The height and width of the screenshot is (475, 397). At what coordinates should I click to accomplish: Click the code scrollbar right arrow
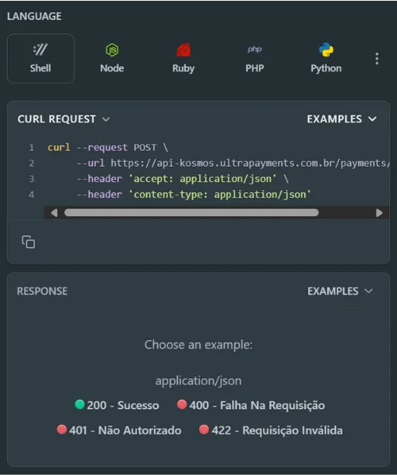pos(379,212)
